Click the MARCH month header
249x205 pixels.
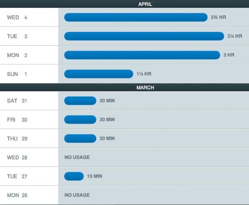pos(145,88)
